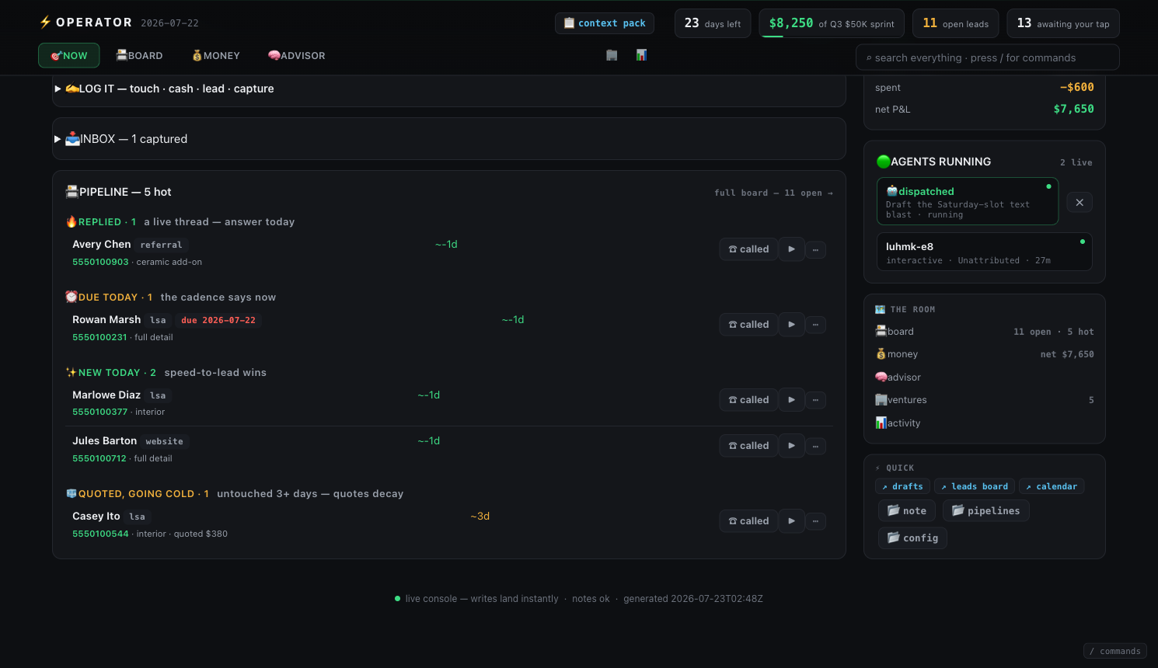Switch to the MONEY tab

216,56
